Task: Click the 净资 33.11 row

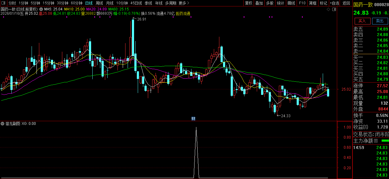Action: point(371,121)
